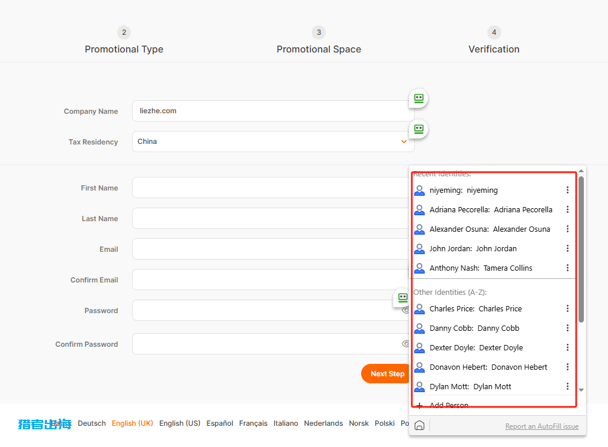Open three-dot menu for Charles Price
The image size is (608, 447).
567,308
